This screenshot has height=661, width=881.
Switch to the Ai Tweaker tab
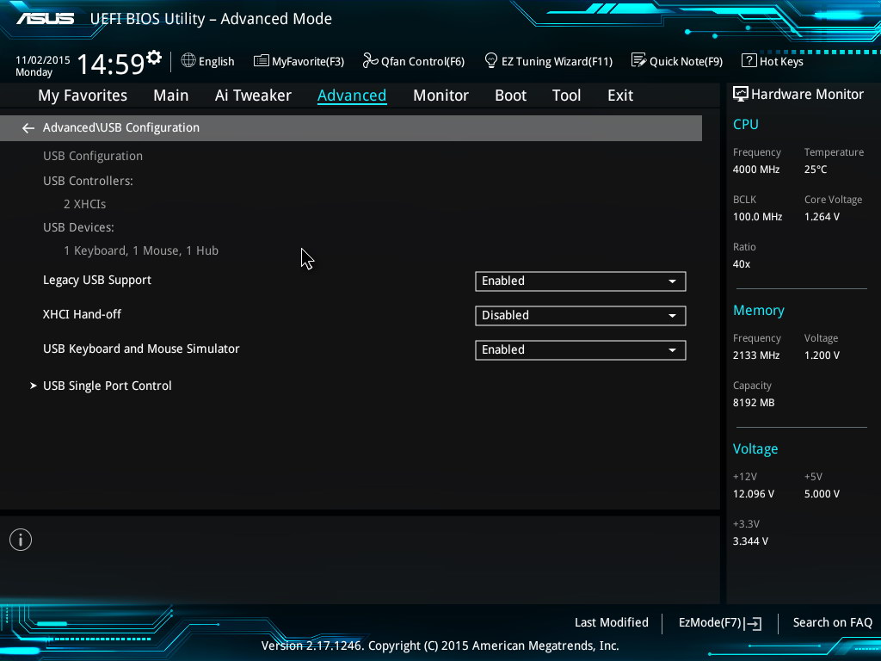coord(253,96)
